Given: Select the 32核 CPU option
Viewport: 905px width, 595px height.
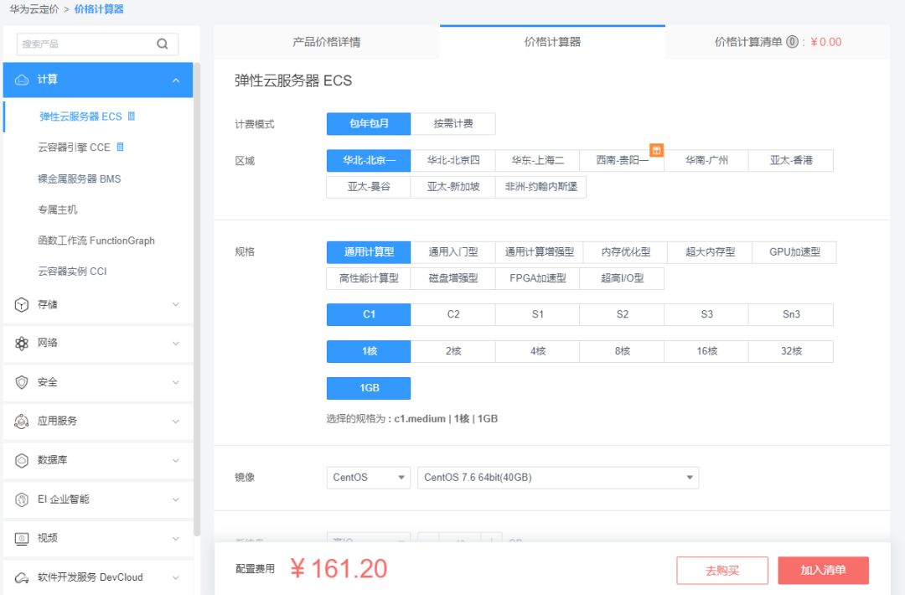Looking at the screenshot, I should click(x=791, y=351).
